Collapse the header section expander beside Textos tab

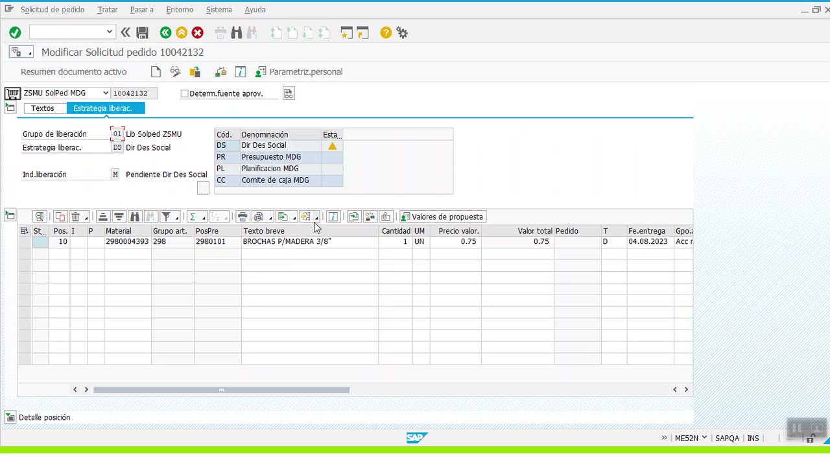[10, 108]
